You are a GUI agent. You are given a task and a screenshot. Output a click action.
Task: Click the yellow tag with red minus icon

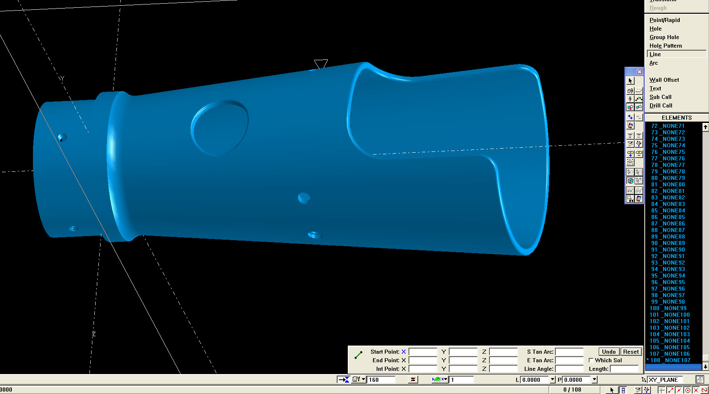pos(639,153)
